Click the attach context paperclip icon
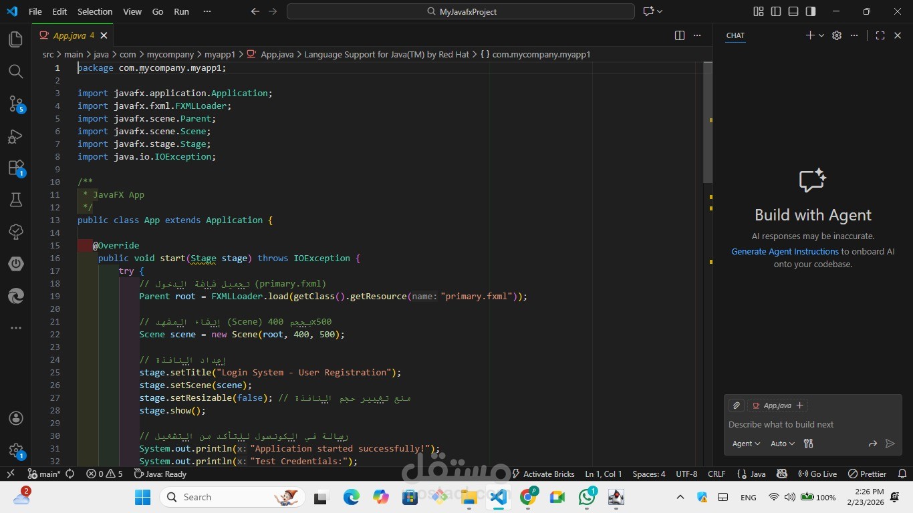913x513 pixels. coord(736,405)
